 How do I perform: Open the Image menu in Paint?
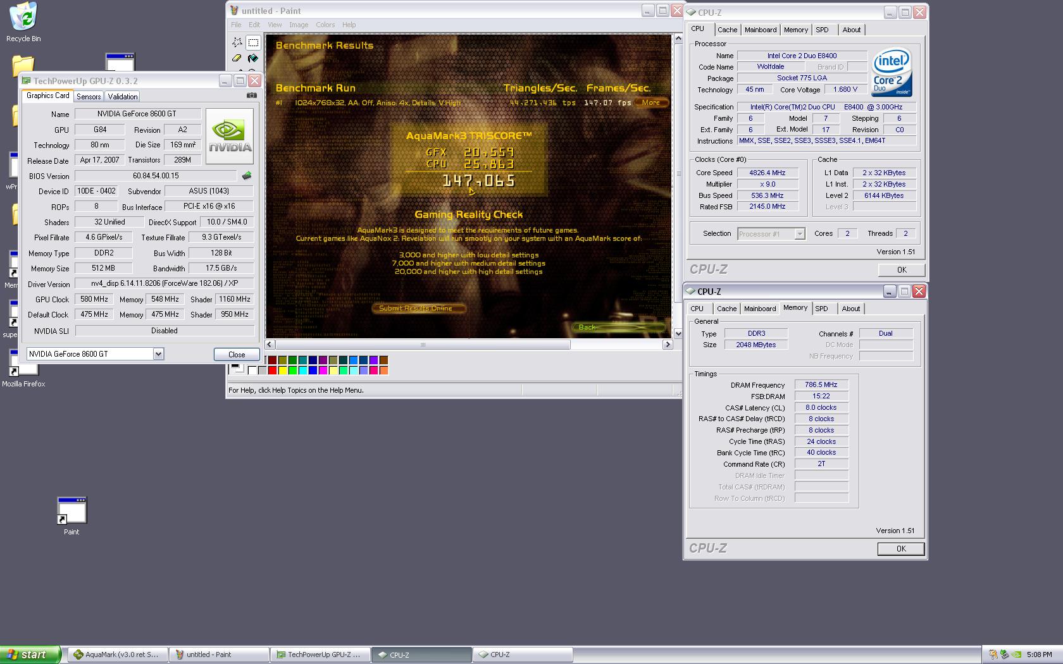(x=299, y=25)
